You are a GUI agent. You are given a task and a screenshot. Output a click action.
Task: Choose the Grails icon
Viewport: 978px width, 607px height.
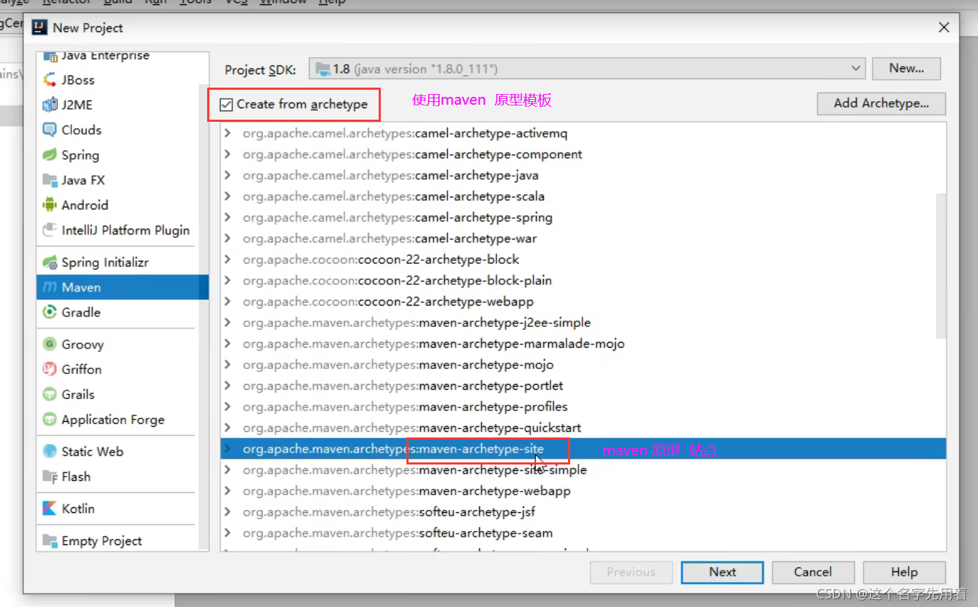[x=49, y=394]
